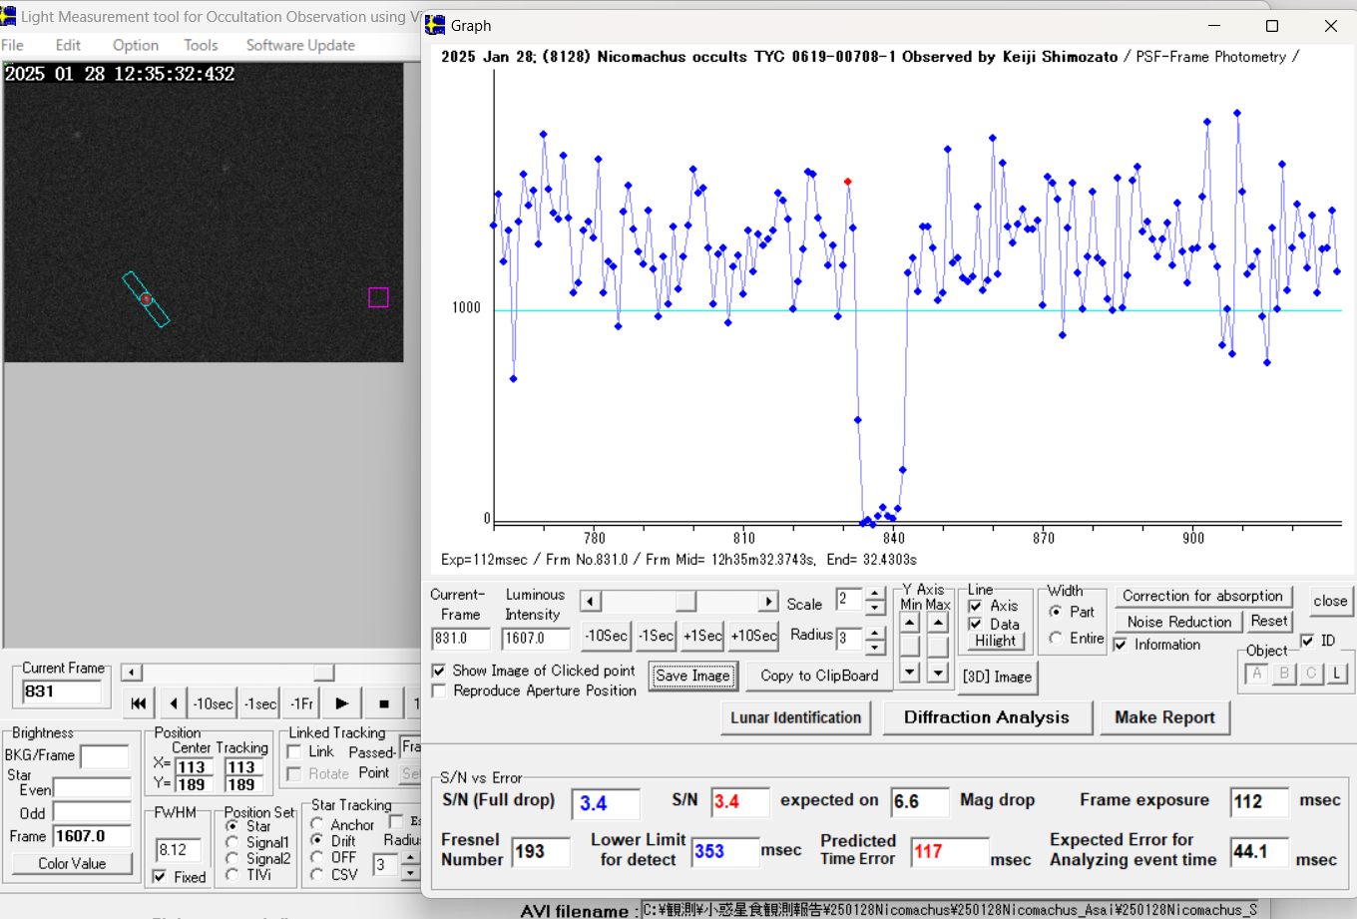Image resolution: width=1357 pixels, height=919 pixels.
Task: Click the Y Axis Min up arrow
Action: (x=909, y=623)
